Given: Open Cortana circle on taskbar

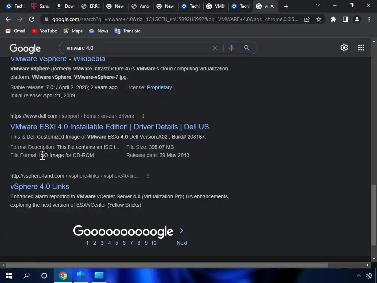Looking at the screenshot, I should (44, 276).
